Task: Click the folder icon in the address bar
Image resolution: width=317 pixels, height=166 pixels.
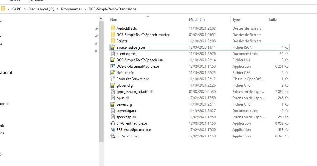Action: point(3,9)
